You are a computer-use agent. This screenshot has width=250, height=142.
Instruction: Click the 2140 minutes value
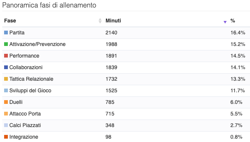coord(111,33)
